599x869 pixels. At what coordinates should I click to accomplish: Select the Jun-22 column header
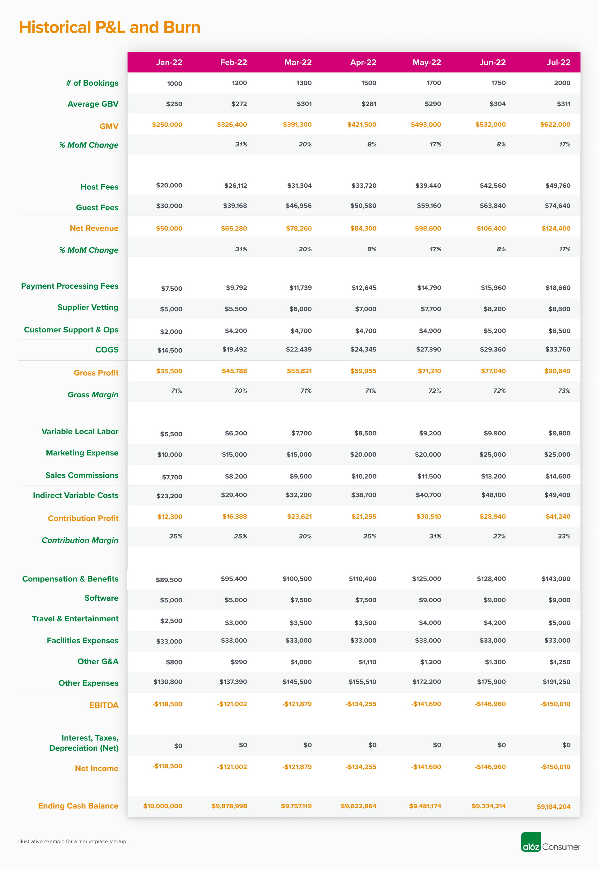pyautogui.click(x=492, y=62)
